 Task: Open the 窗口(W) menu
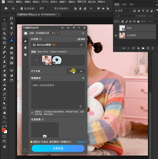point(92,2)
